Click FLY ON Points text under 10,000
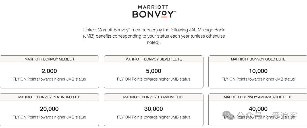 (258, 79)
